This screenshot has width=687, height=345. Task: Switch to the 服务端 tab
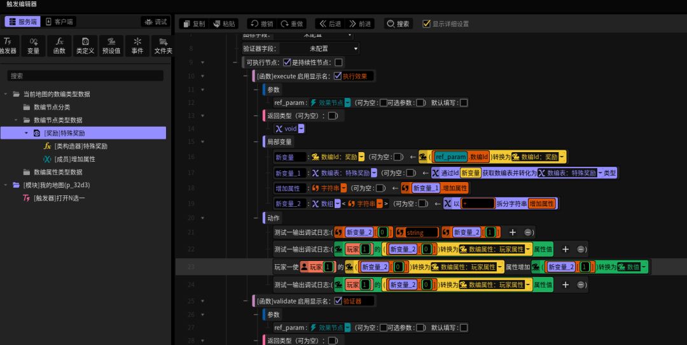click(x=23, y=22)
